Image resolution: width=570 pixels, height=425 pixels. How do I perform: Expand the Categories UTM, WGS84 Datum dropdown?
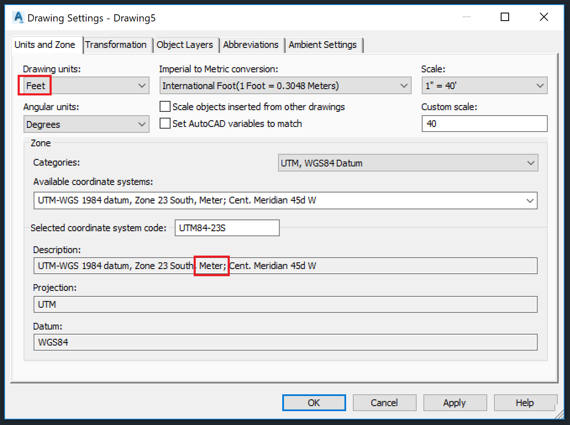coord(408,163)
